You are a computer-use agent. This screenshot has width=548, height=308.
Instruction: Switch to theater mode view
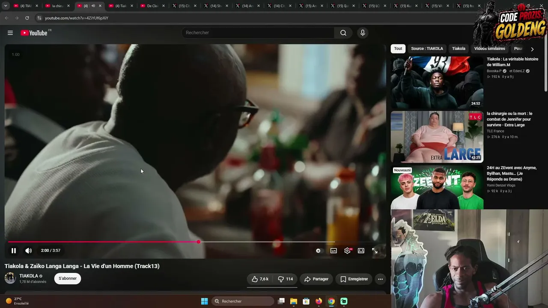[361, 251]
